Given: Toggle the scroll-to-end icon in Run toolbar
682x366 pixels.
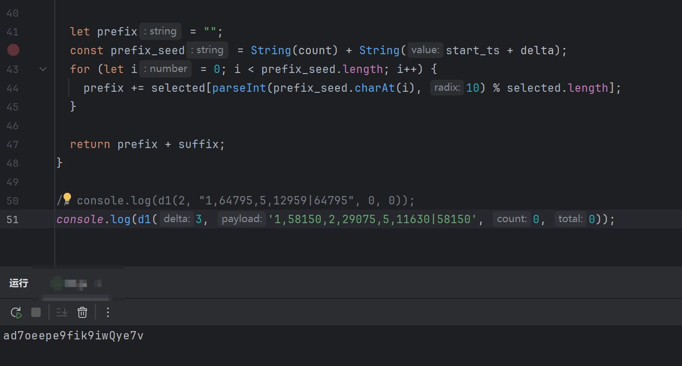Looking at the screenshot, I should pyautogui.click(x=62, y=312).
